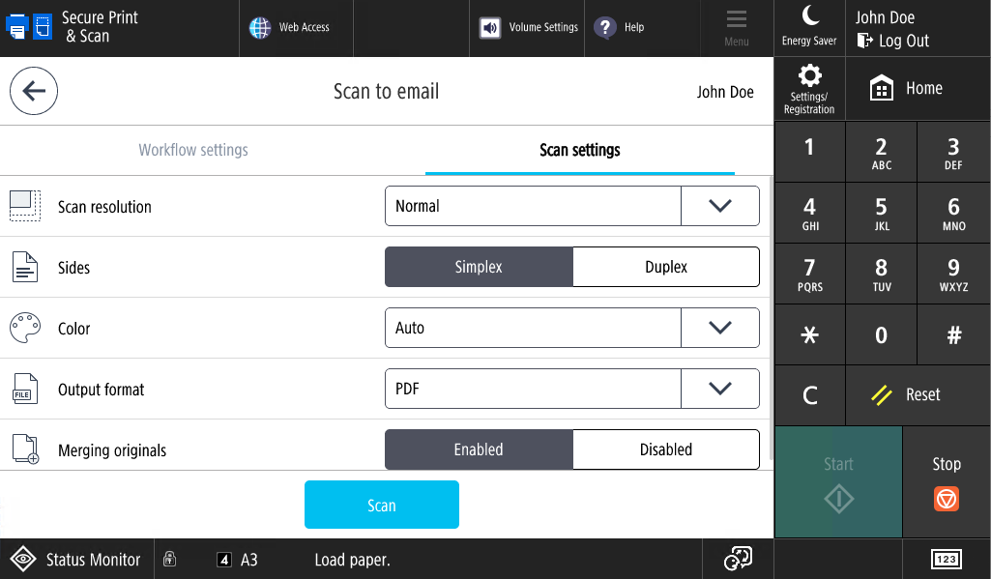The height and width of the screenshot is (579, 991).
Task: Select Duplex sides option
Action: pos(666,267)
